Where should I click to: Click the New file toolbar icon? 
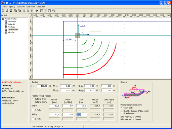pos(3,11)
